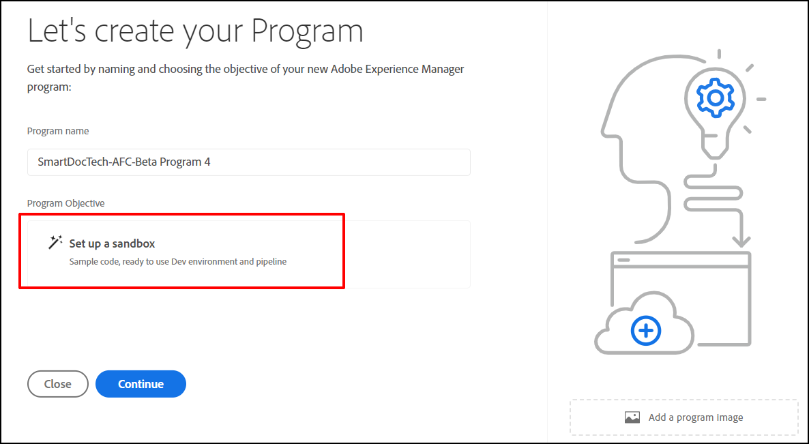Click the sandbox card description text

point(177,261)
